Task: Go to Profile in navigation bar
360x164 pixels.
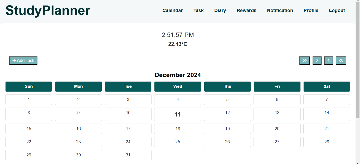Action: coord(311,10)
